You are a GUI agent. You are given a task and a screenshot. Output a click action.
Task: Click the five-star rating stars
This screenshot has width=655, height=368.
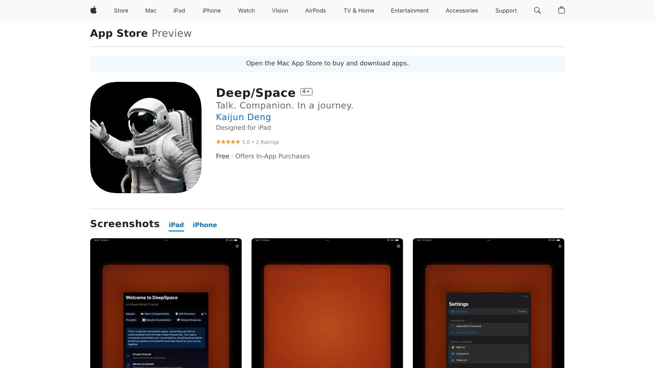[228, 142]
